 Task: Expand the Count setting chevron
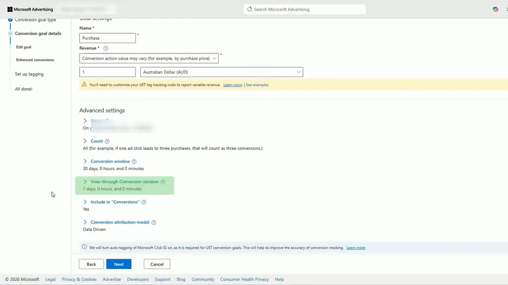click(85, 141)
